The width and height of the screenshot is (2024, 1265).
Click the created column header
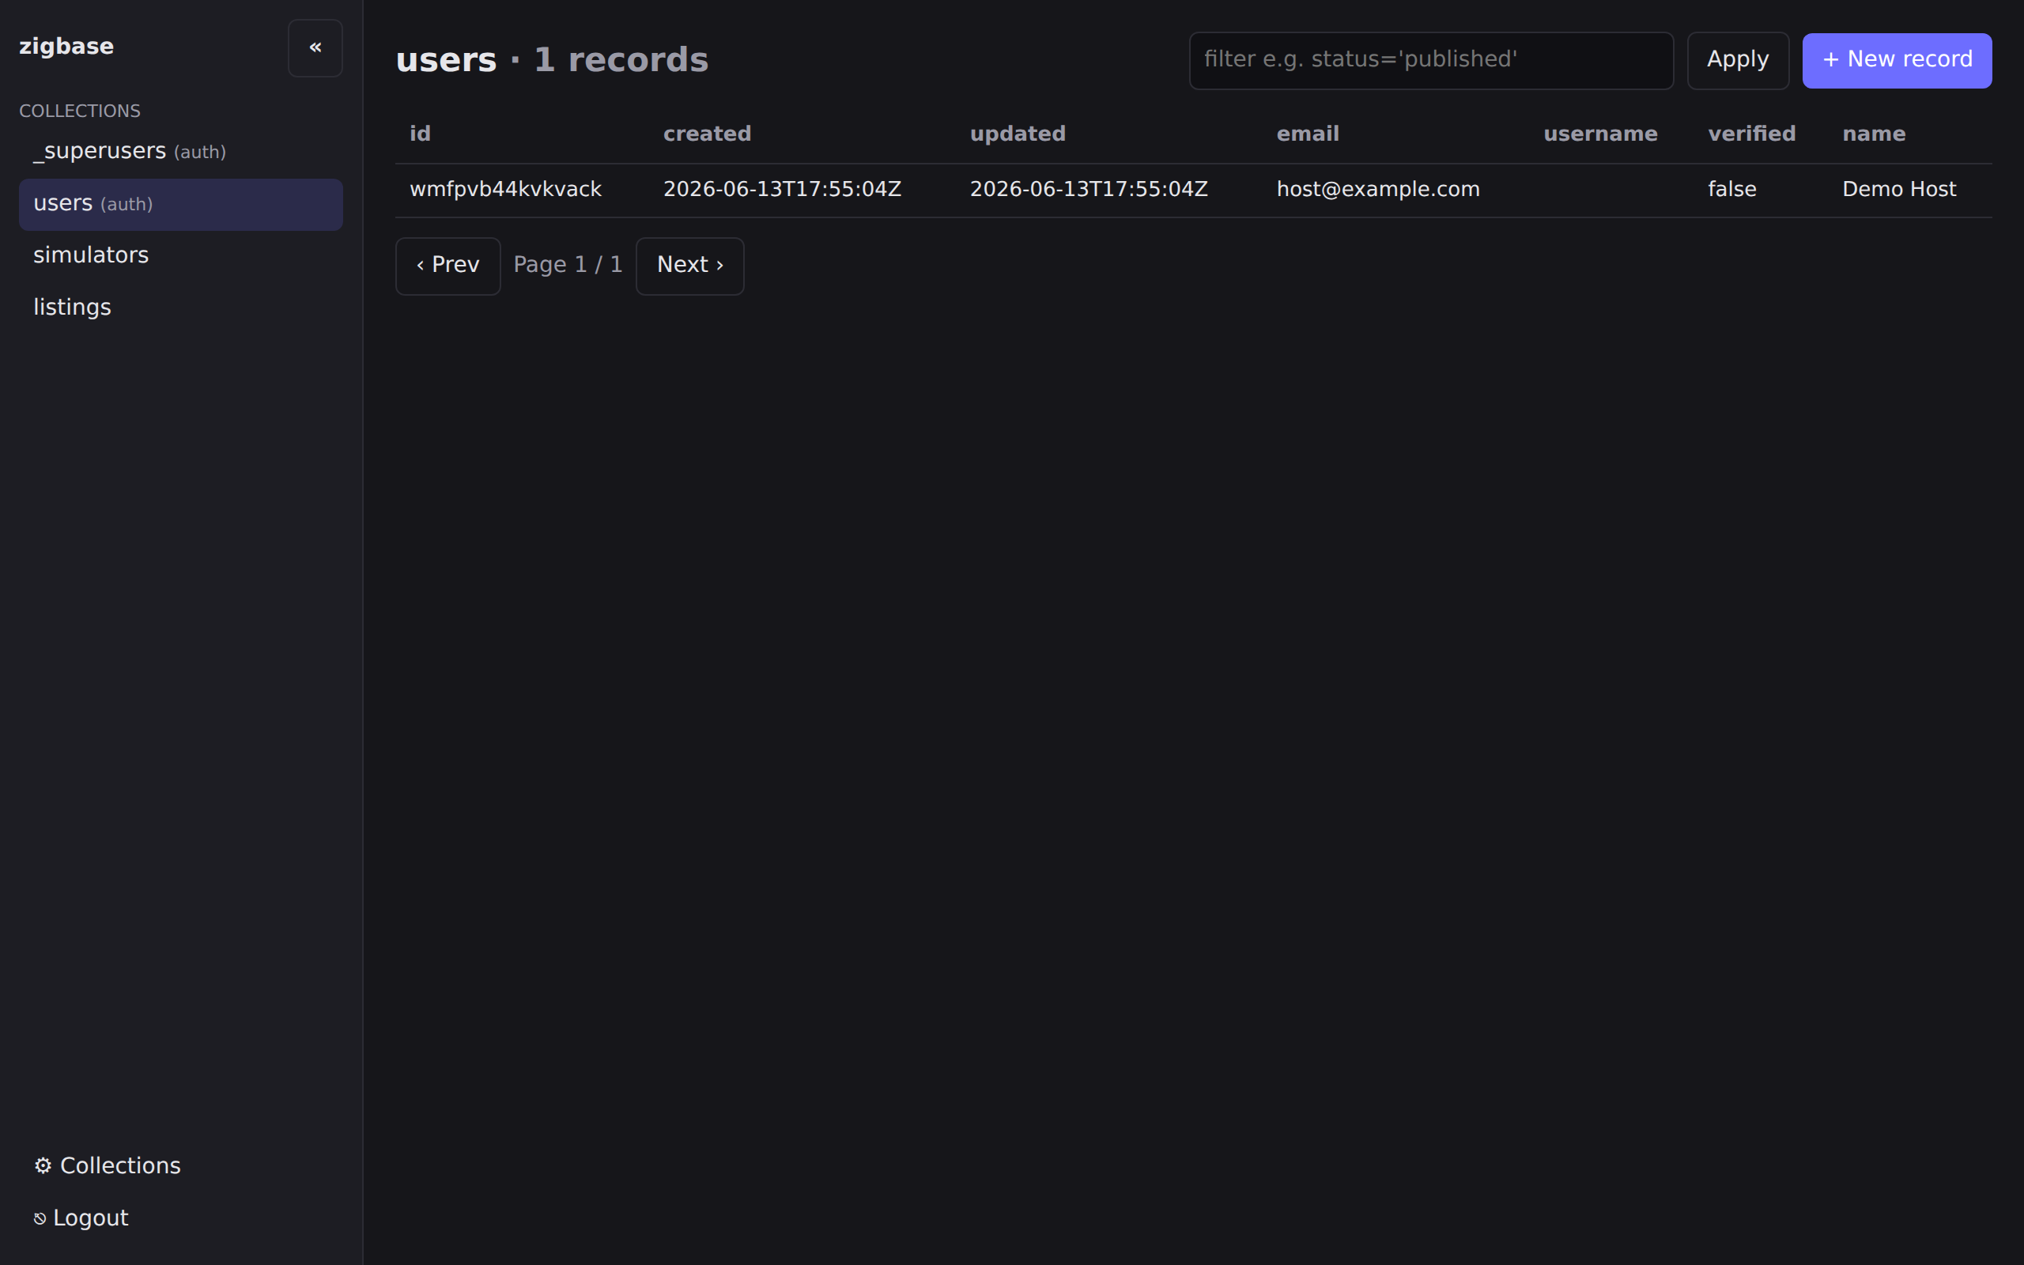pyautogui.click(x=707, y=134)
